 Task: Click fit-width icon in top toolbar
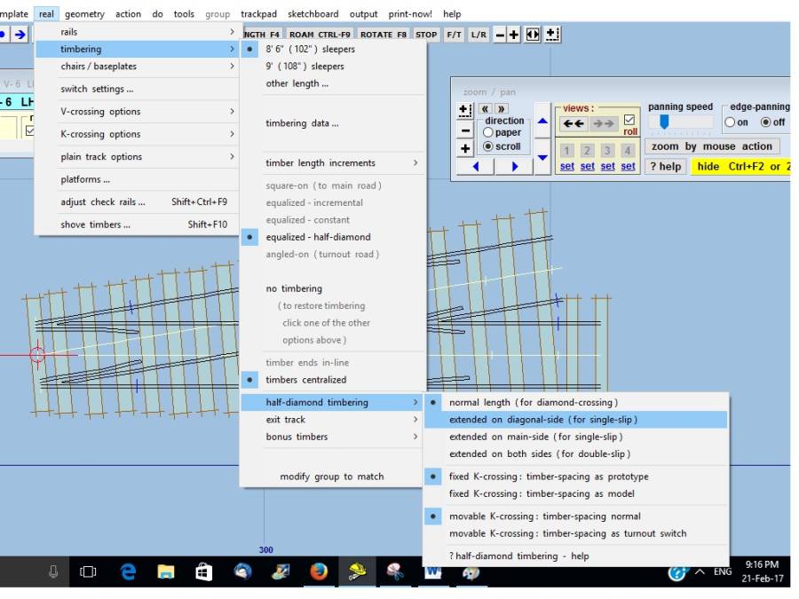coord(533,35)
